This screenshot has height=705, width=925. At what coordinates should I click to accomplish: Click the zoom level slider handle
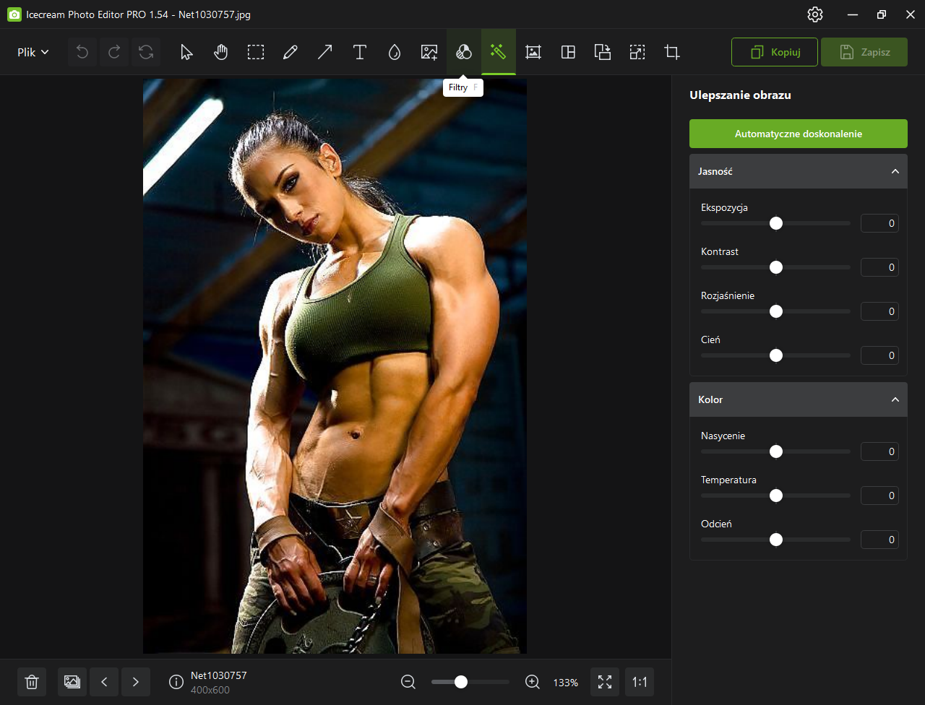click(461, 682)
